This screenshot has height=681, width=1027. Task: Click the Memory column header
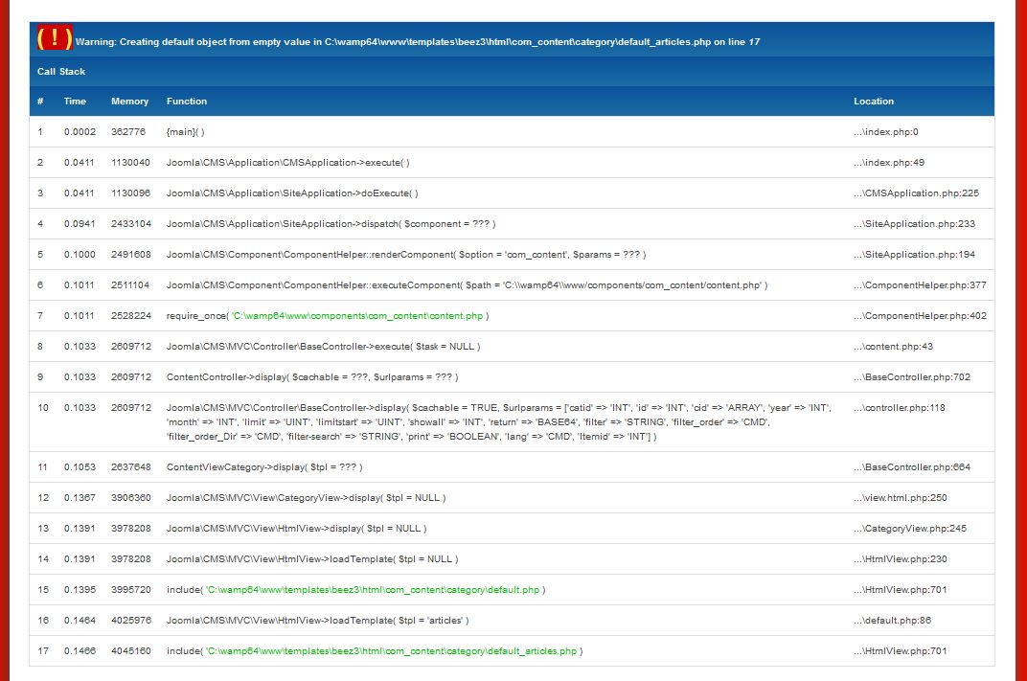click(129, 102)
